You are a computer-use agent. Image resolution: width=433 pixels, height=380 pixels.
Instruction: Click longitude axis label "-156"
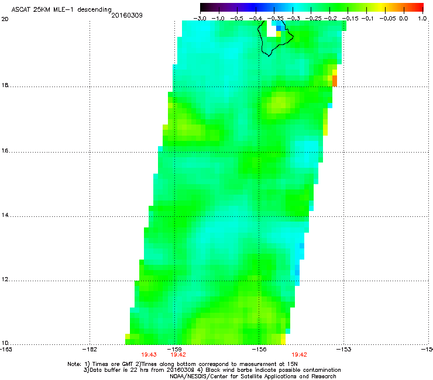[259, 350]
